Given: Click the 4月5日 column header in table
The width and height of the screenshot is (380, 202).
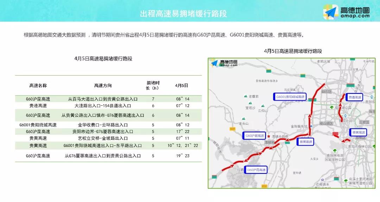Looking at the screenshot, I should click(x=182, y=85).
